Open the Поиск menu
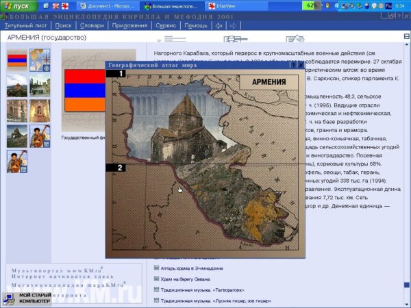Viewport: 411px width, 308px height. point(63,25)
